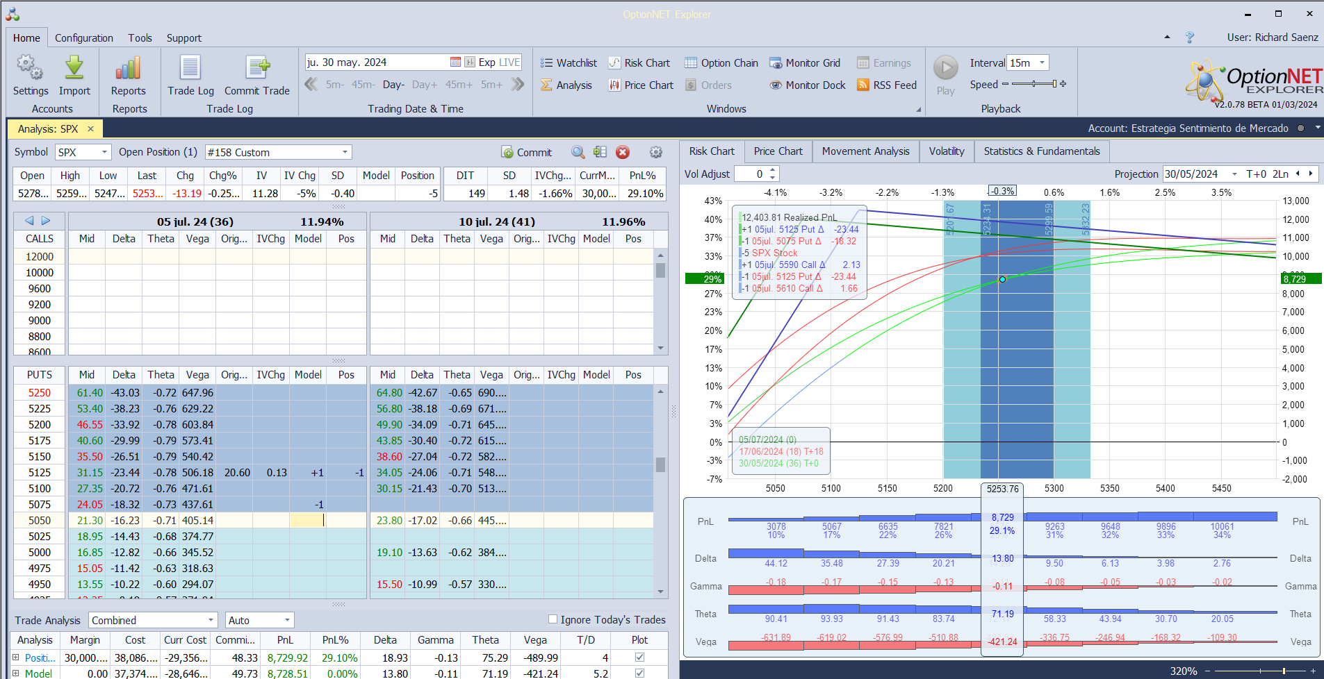Click the help question mark icon
This screenshot has width=1324, height=679.
click(1190, 37)
